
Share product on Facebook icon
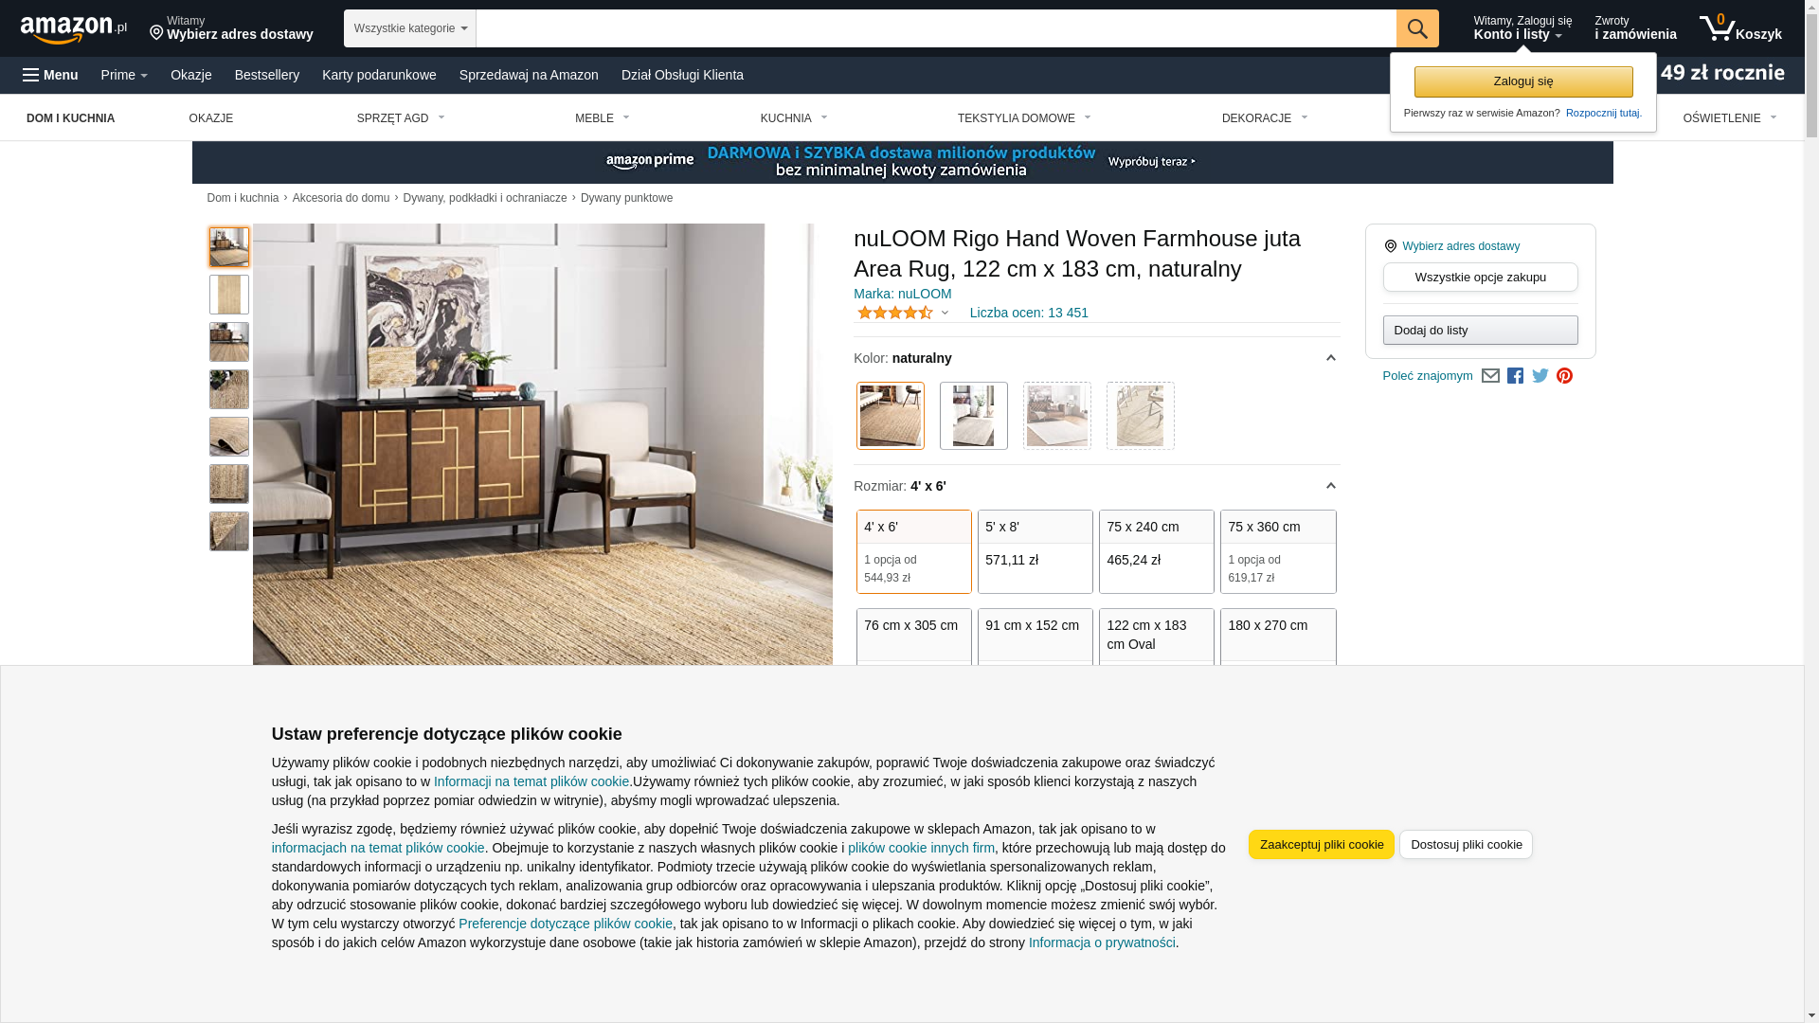tap(1515, 376)
